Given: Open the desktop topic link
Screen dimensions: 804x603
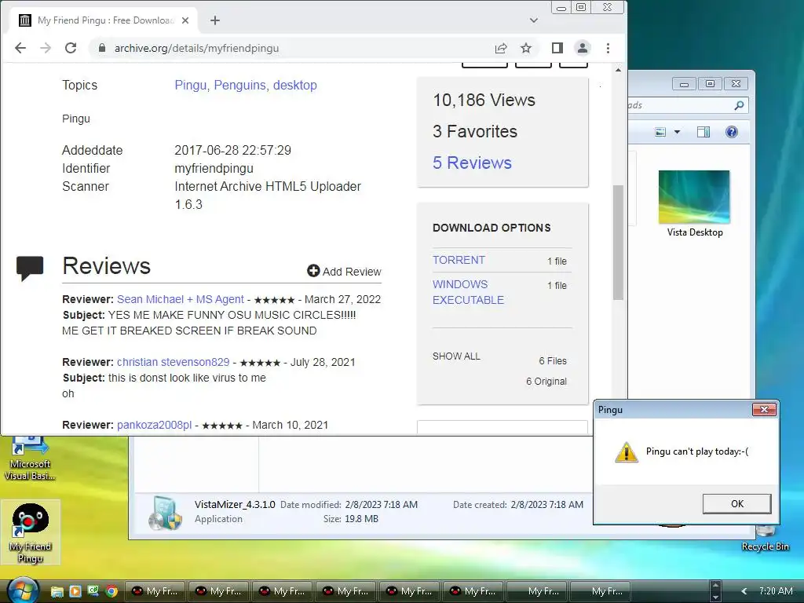Looking at the screenshot, I should click(x=295, y=85).
